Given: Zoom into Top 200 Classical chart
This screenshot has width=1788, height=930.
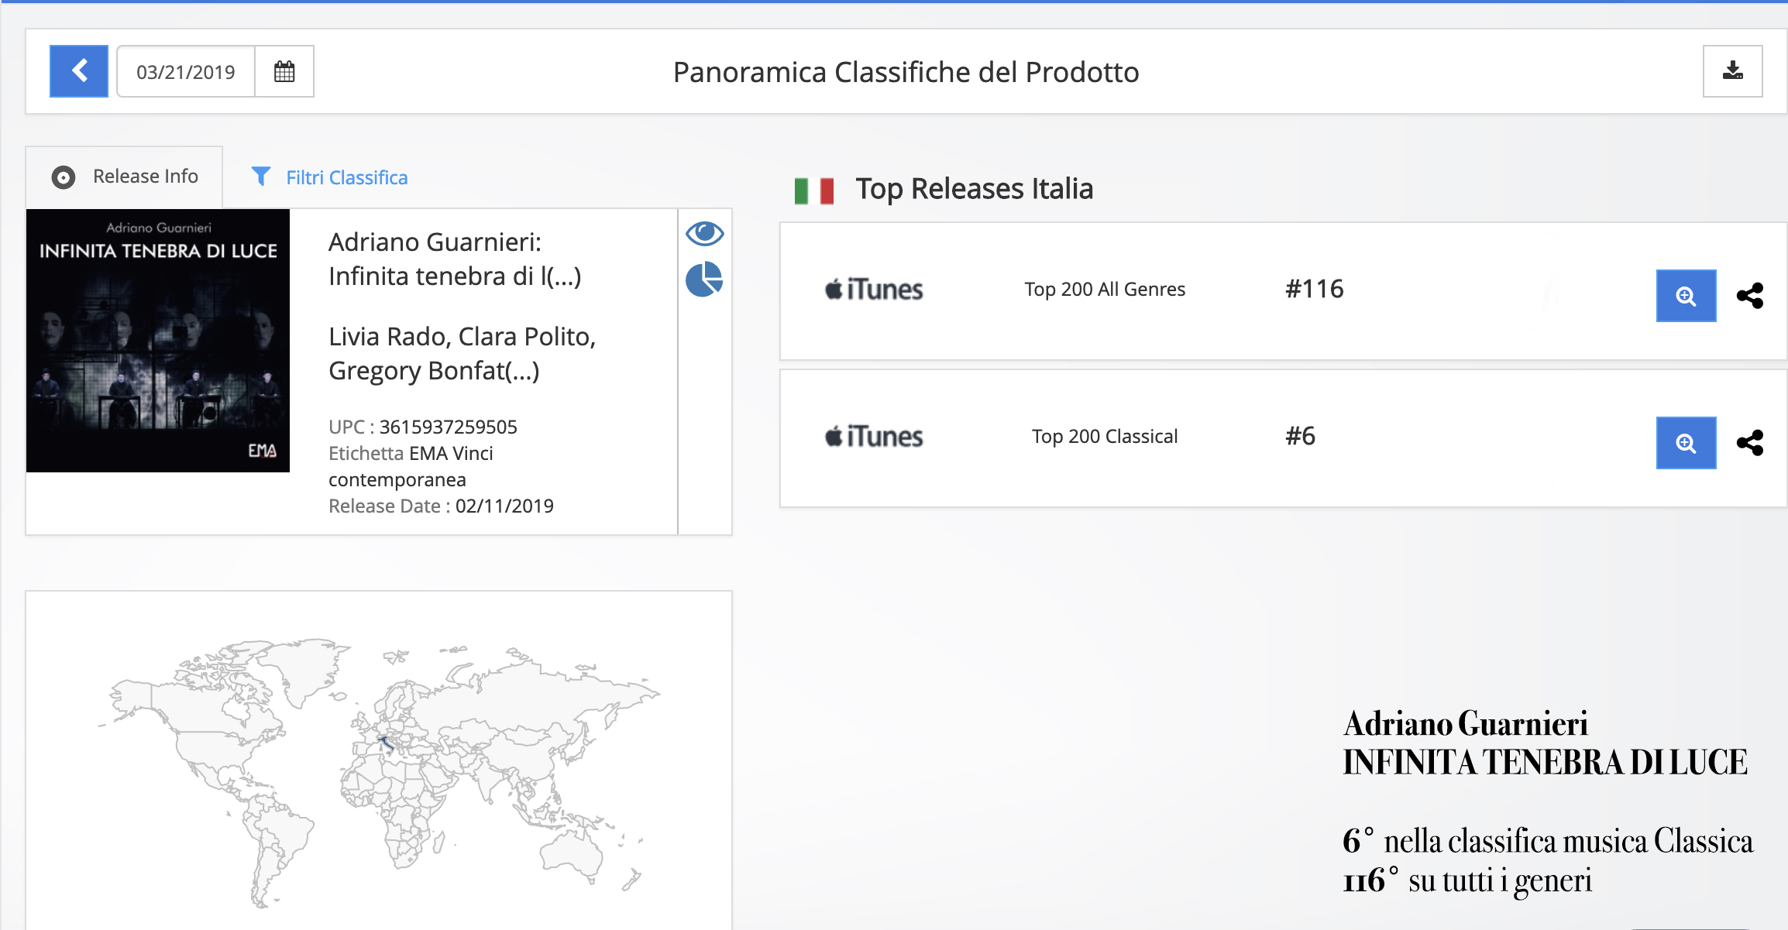Looking at the screenshot, I should [x=1686, y=442].
